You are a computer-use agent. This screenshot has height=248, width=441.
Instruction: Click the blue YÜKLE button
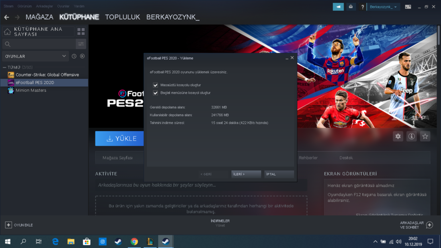pos(120,138)
